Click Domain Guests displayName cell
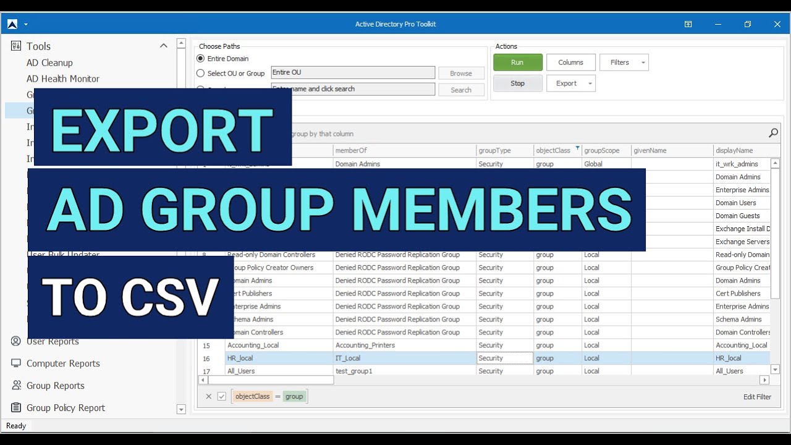Viewport: 791px width, 445px height. [742, 216]
